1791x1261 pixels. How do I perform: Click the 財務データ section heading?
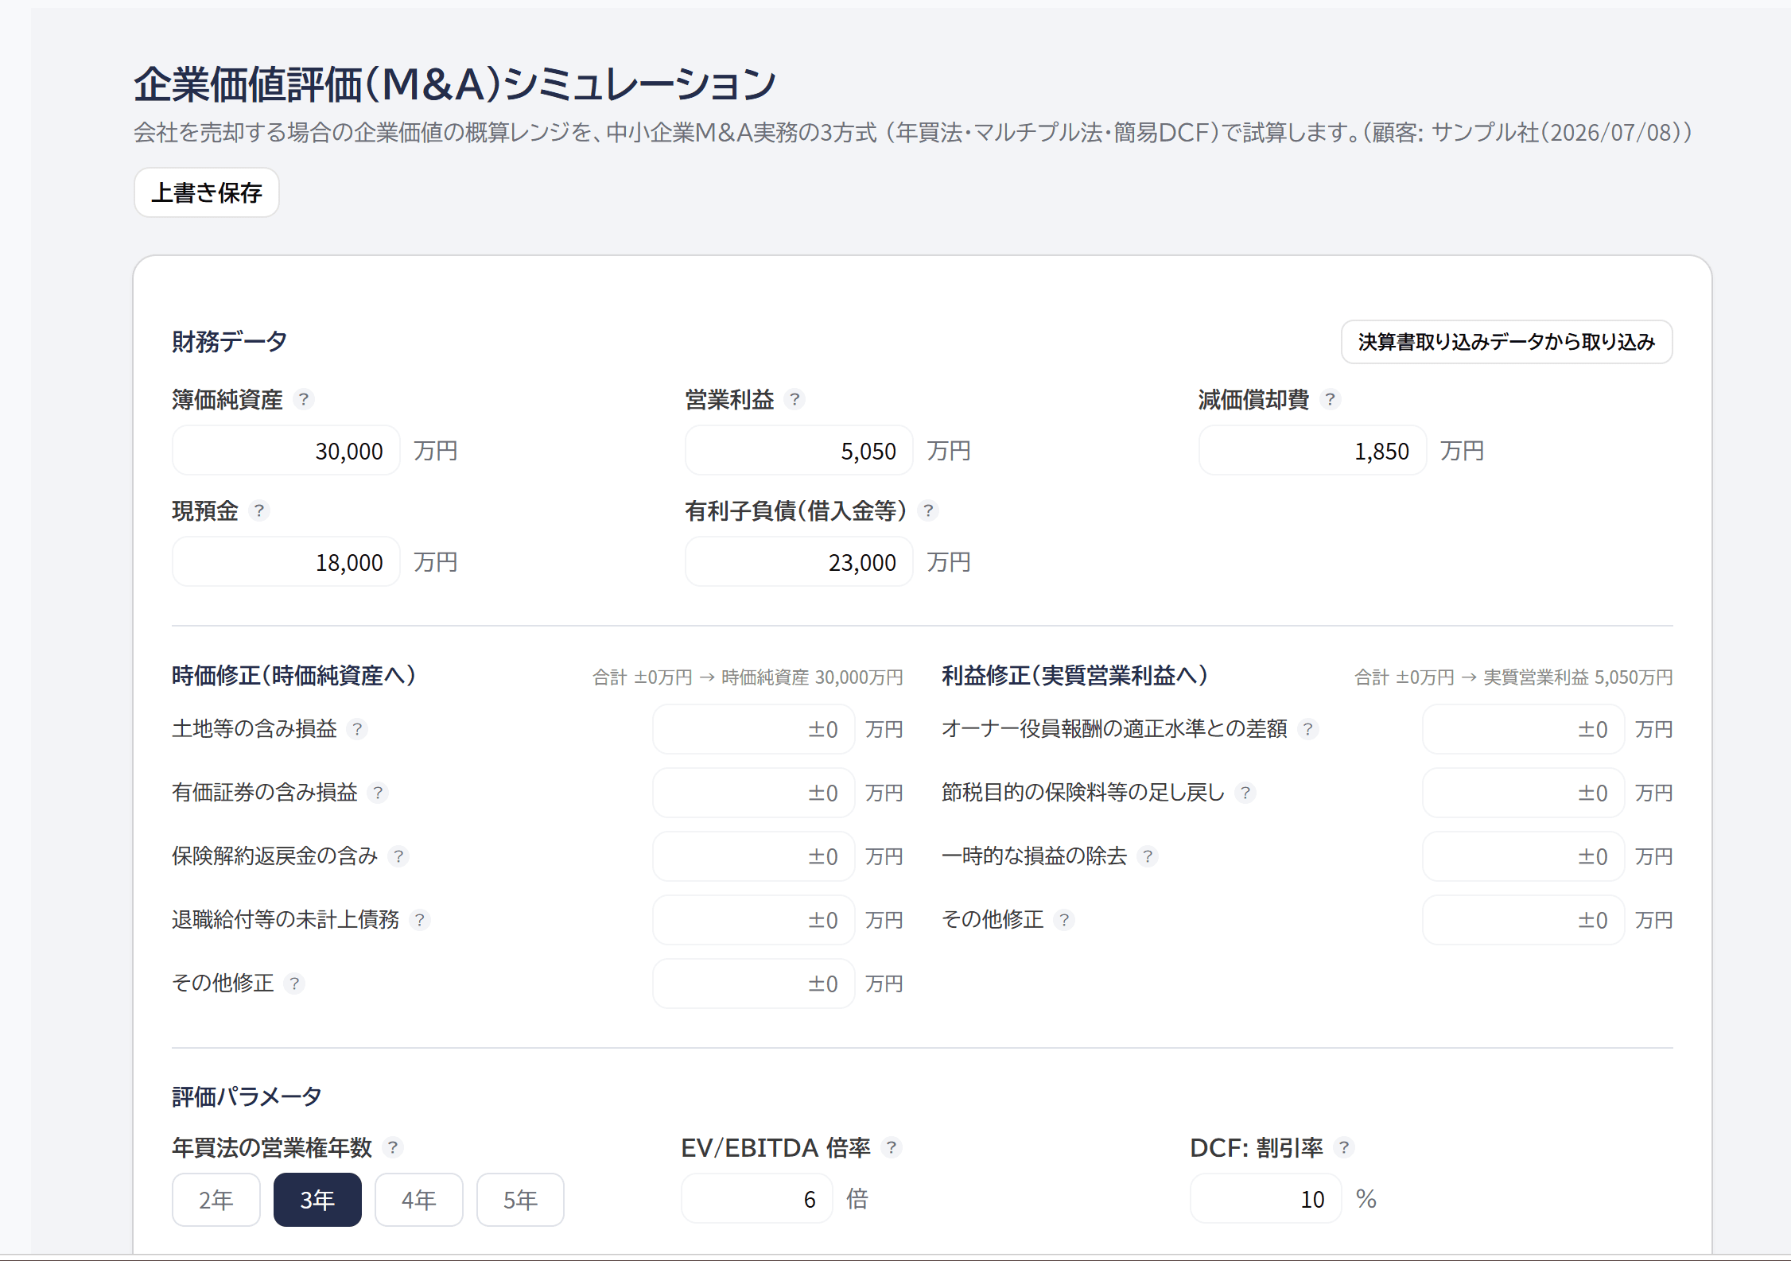[x=229, y=342]
